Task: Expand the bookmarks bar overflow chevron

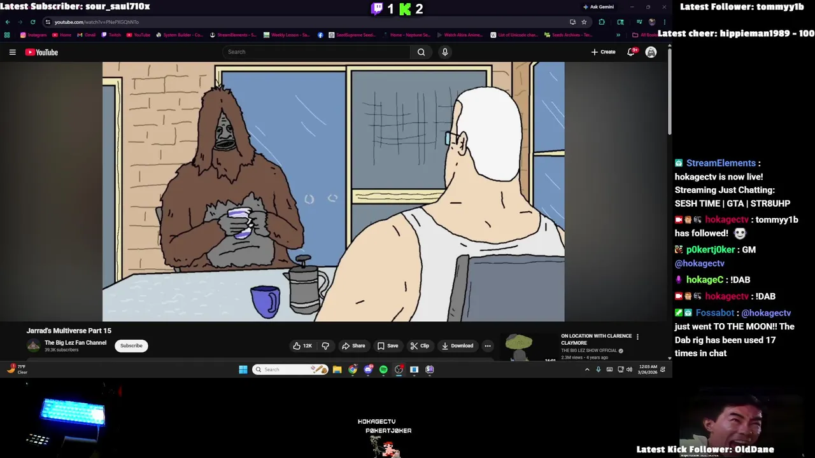Action: [x=618, y=35]
